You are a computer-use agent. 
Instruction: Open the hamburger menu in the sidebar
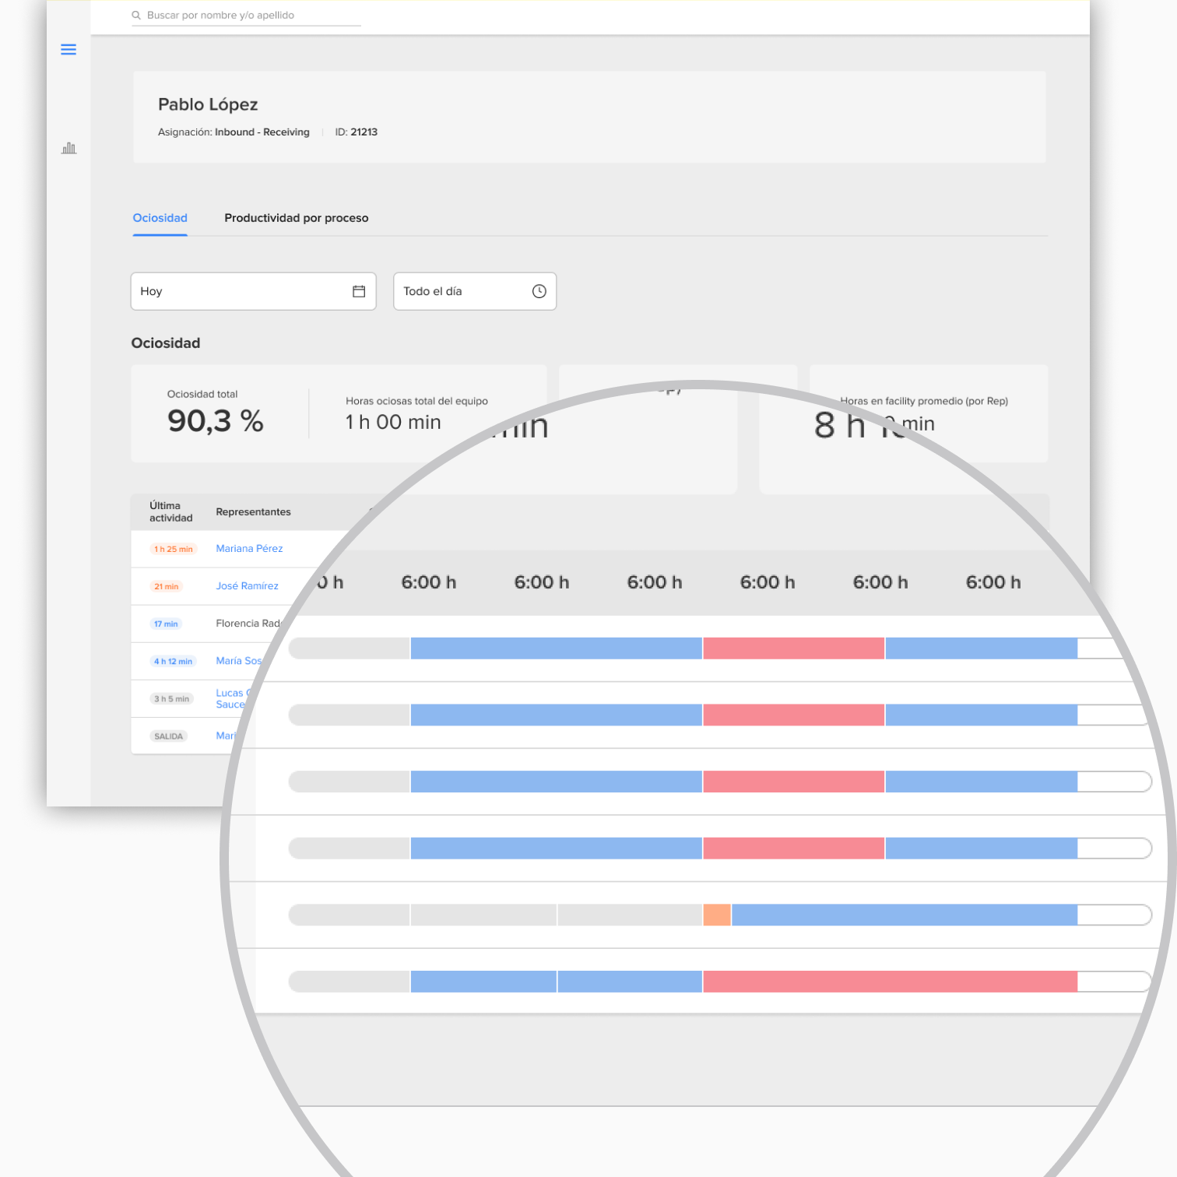[x=69, y=50]
